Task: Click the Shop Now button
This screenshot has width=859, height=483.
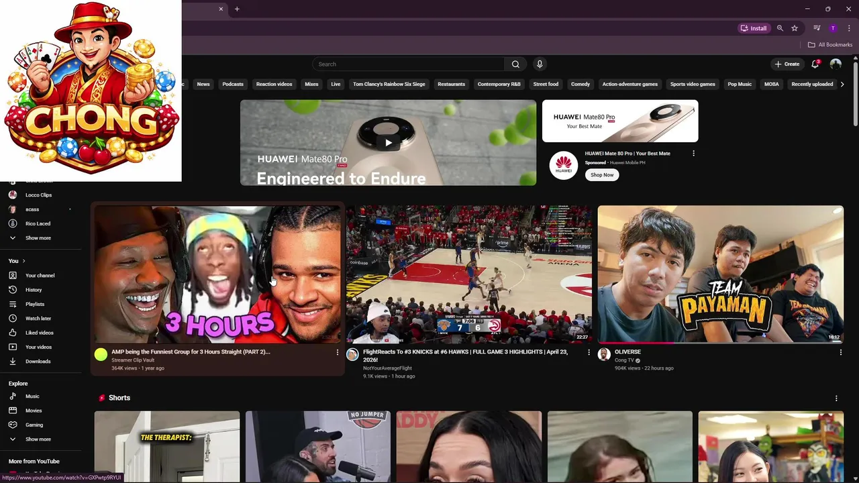Action: 602,174
